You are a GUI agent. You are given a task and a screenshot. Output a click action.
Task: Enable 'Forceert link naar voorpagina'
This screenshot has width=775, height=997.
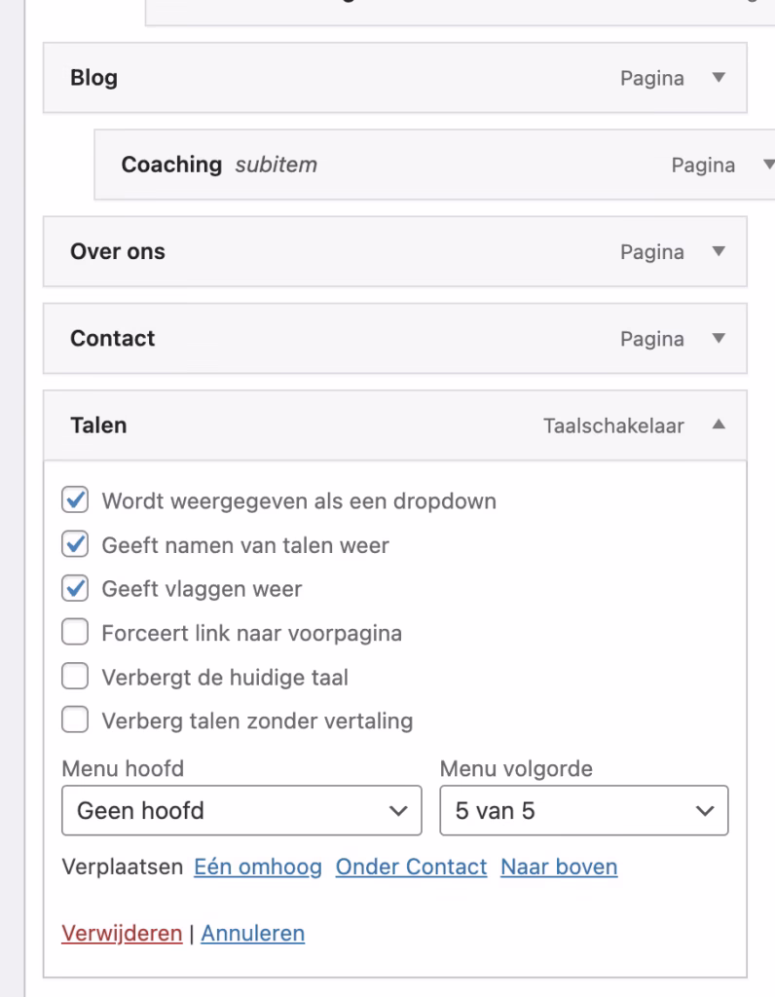pyautogui.click(x=75, y=632)
